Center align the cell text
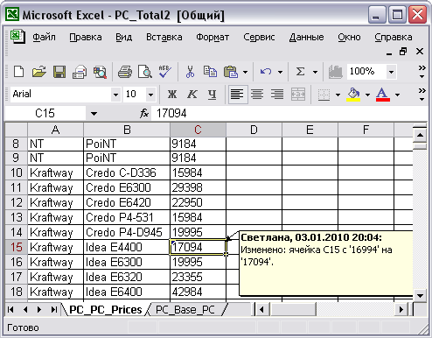Image resolution: width=432 pixels, height=338 pixels. click(257, 95)
